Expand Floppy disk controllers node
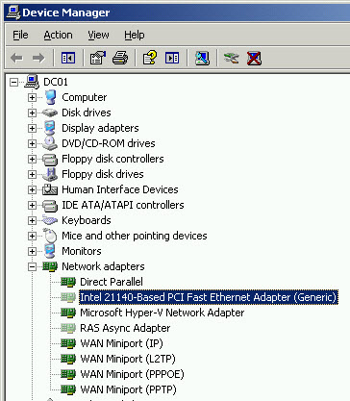The image size is (350, 401). coord(32,159)
